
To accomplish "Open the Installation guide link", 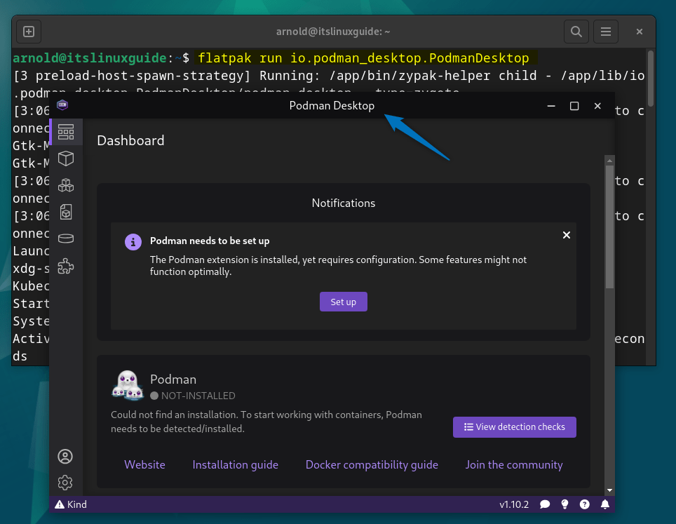I will tap(235, 464).
